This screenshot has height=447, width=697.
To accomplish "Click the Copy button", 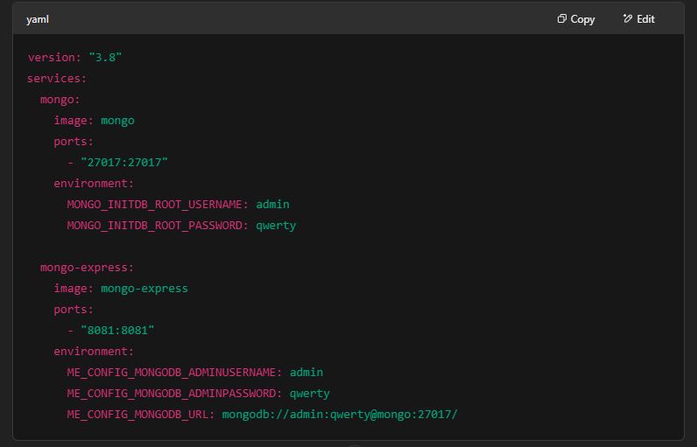I will [575, 19].
